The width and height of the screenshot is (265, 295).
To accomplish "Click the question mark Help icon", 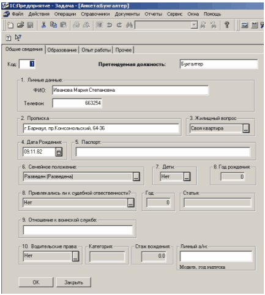I will coord(227,25).
